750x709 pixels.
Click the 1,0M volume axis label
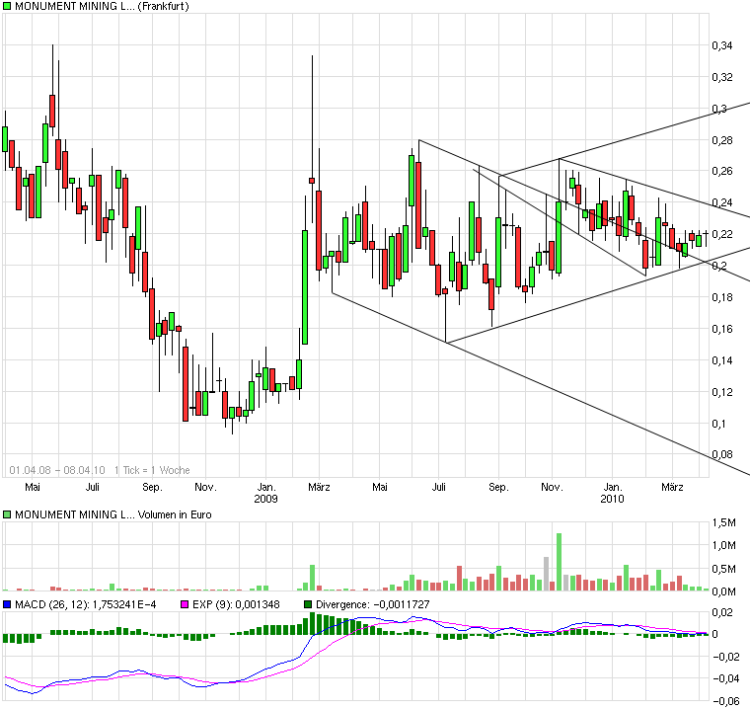tap(723, 545)
